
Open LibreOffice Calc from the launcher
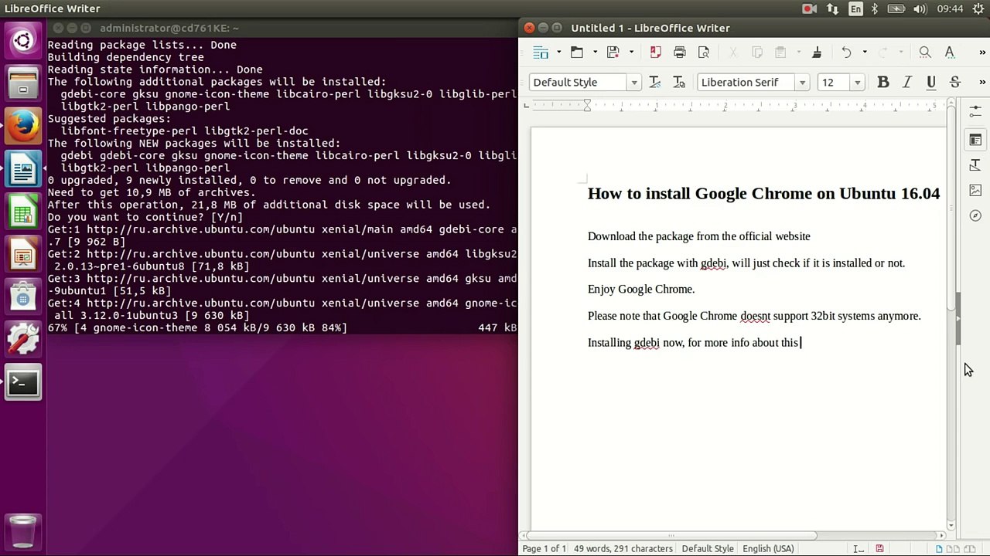(23, 212)
